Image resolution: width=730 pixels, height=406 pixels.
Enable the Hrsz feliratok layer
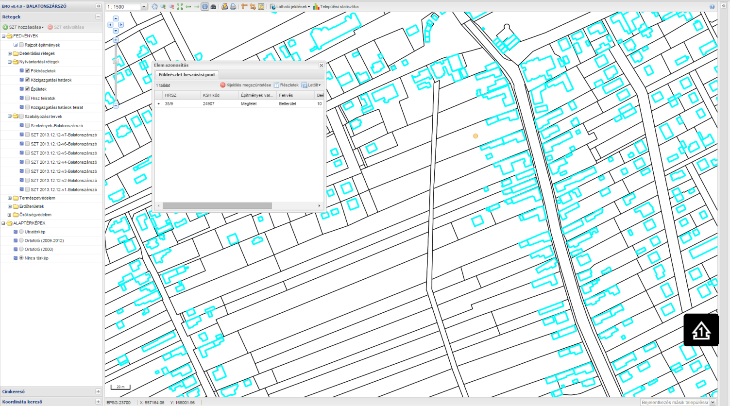coord(27,98)
